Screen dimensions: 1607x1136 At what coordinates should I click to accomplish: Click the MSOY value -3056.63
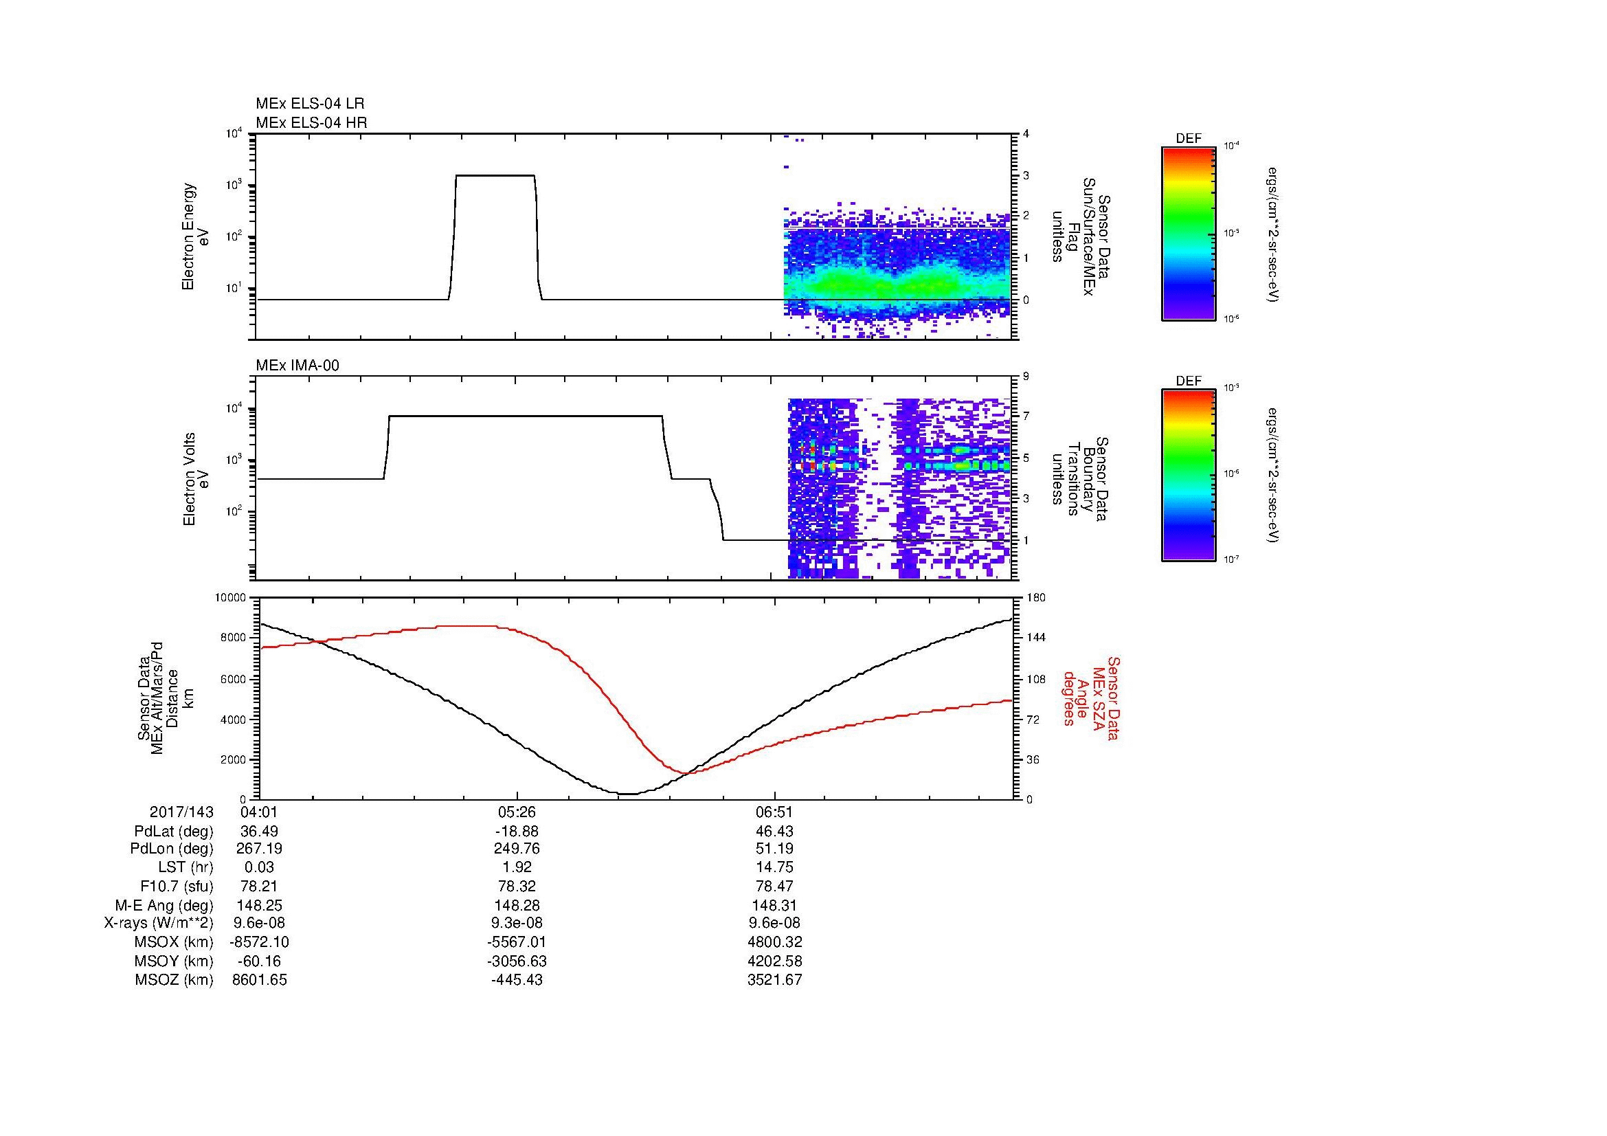point(517,961)
